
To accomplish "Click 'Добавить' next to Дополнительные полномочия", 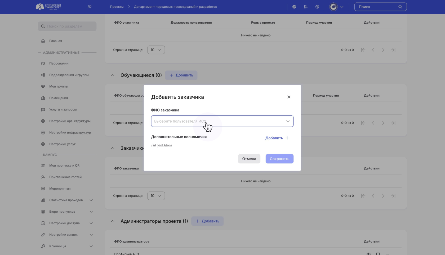I will point(277,138).
